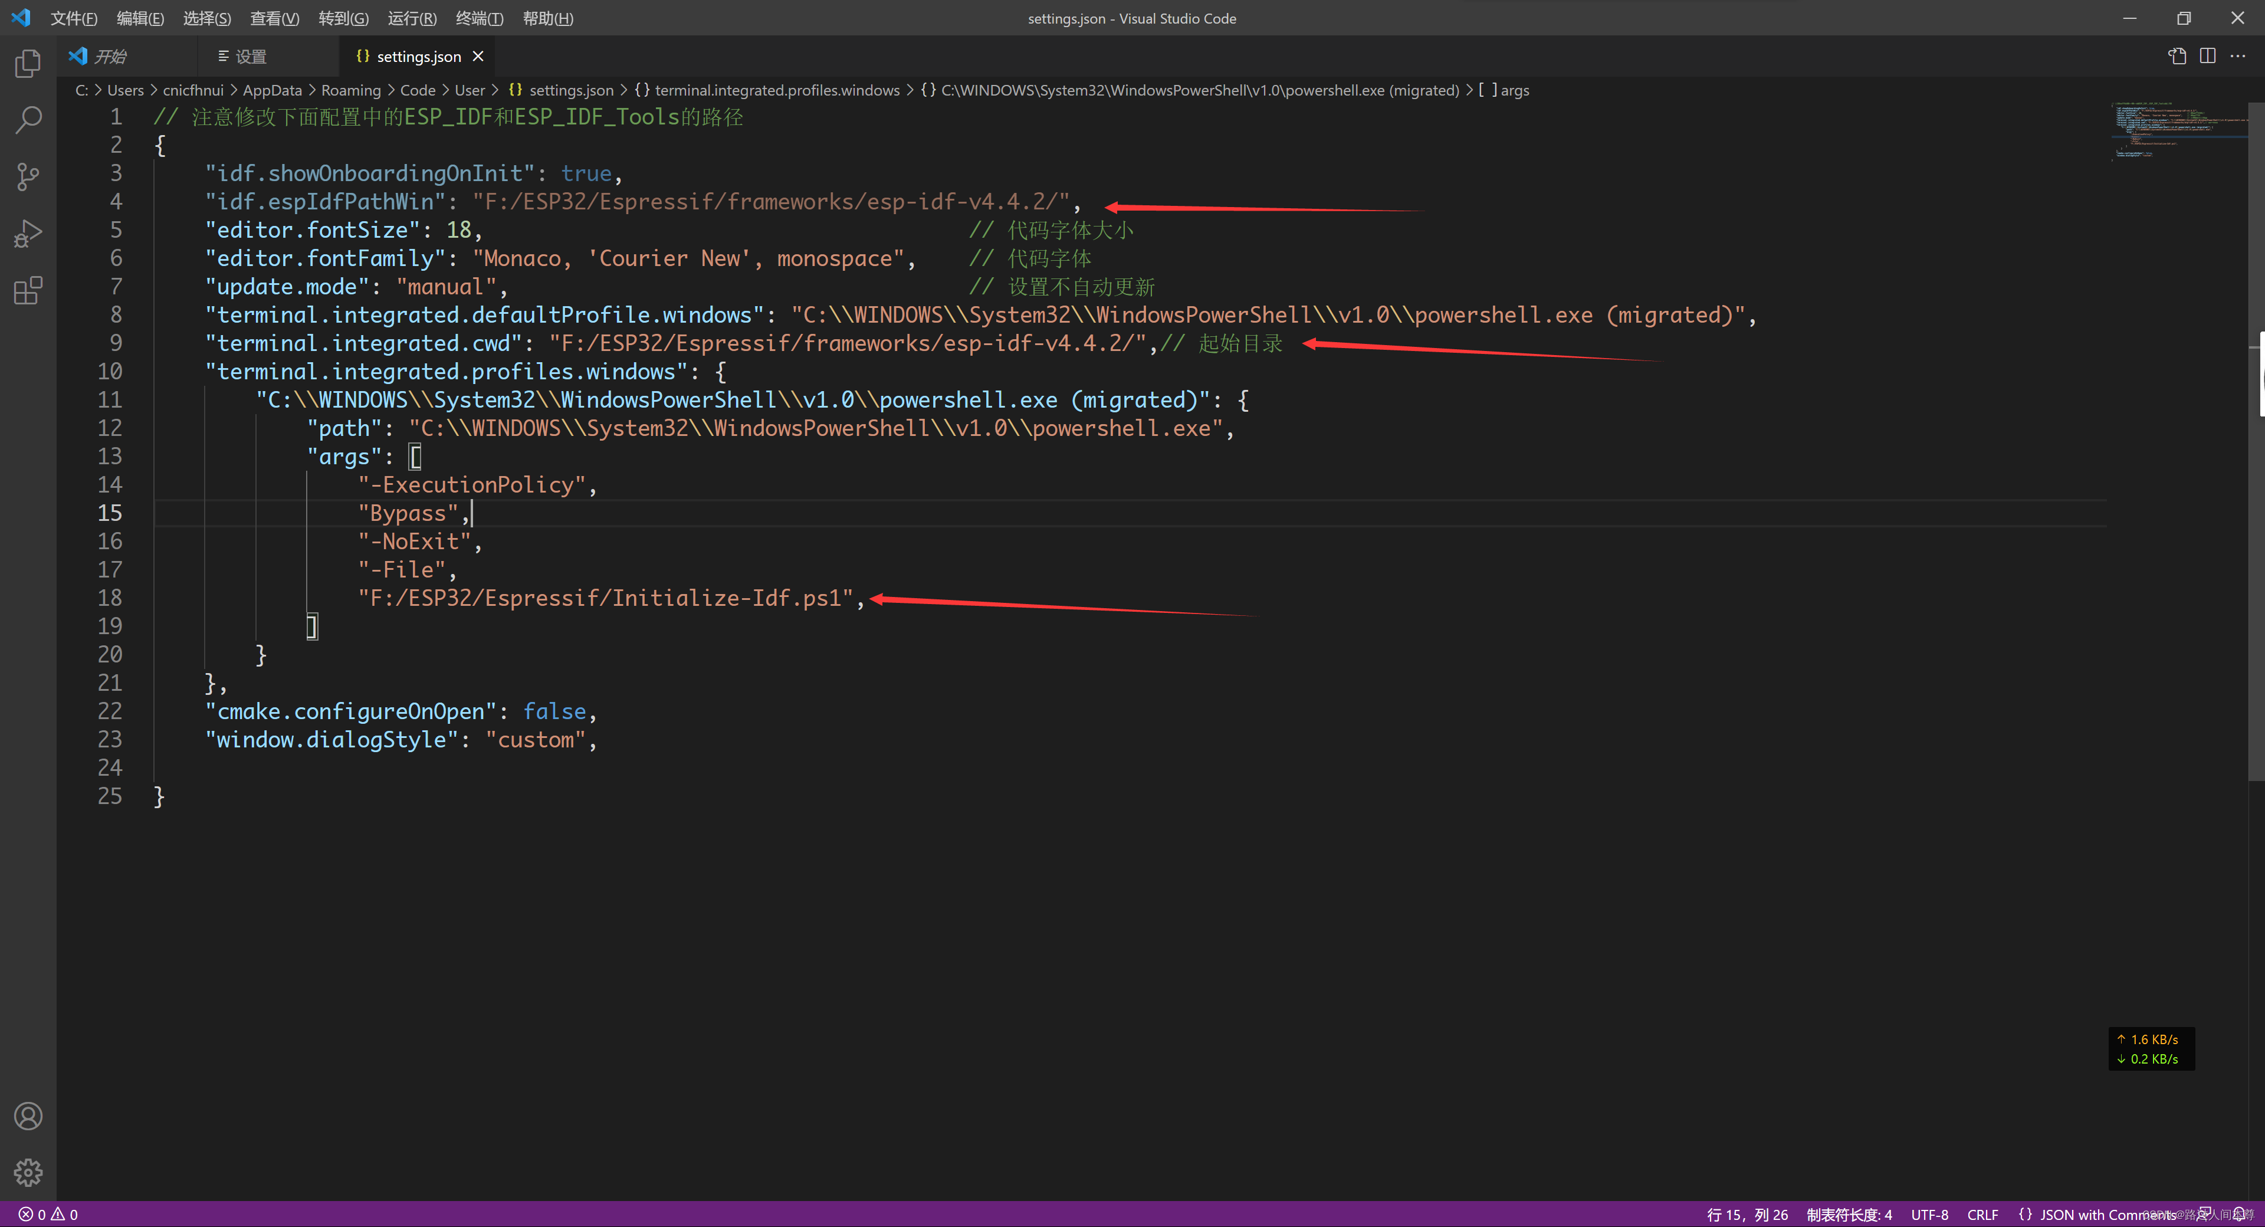Open the 终端 menu
The image size is (2265, 1227).
[479, 18]
